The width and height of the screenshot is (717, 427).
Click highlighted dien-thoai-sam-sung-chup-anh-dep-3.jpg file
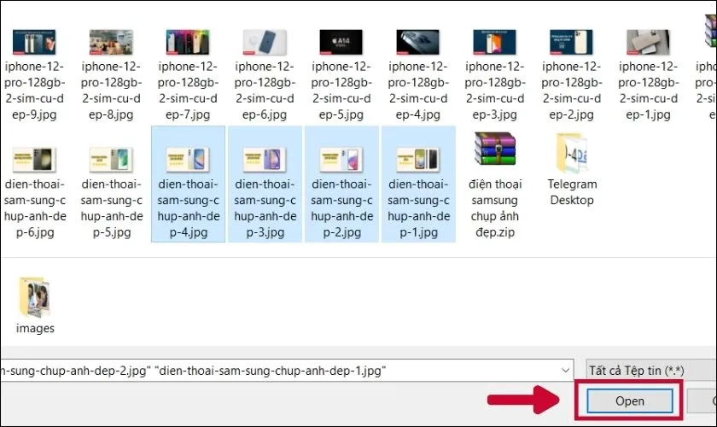point(265,160)
